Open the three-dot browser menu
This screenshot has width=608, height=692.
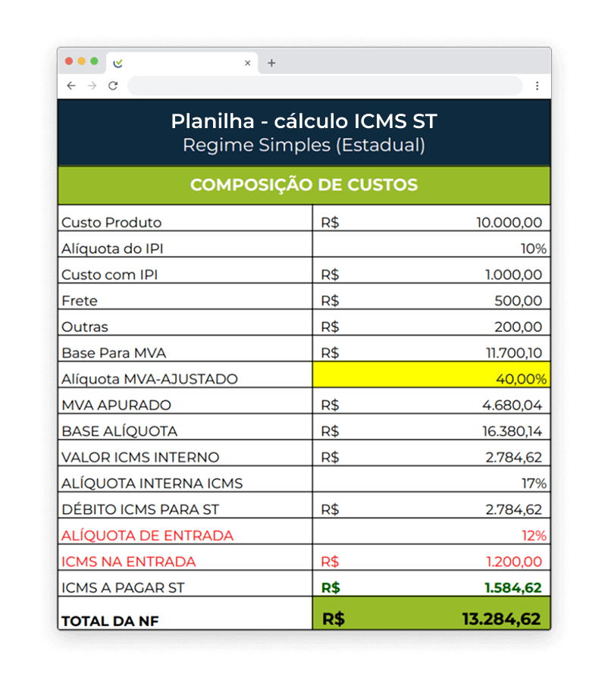tap(537, 86)
